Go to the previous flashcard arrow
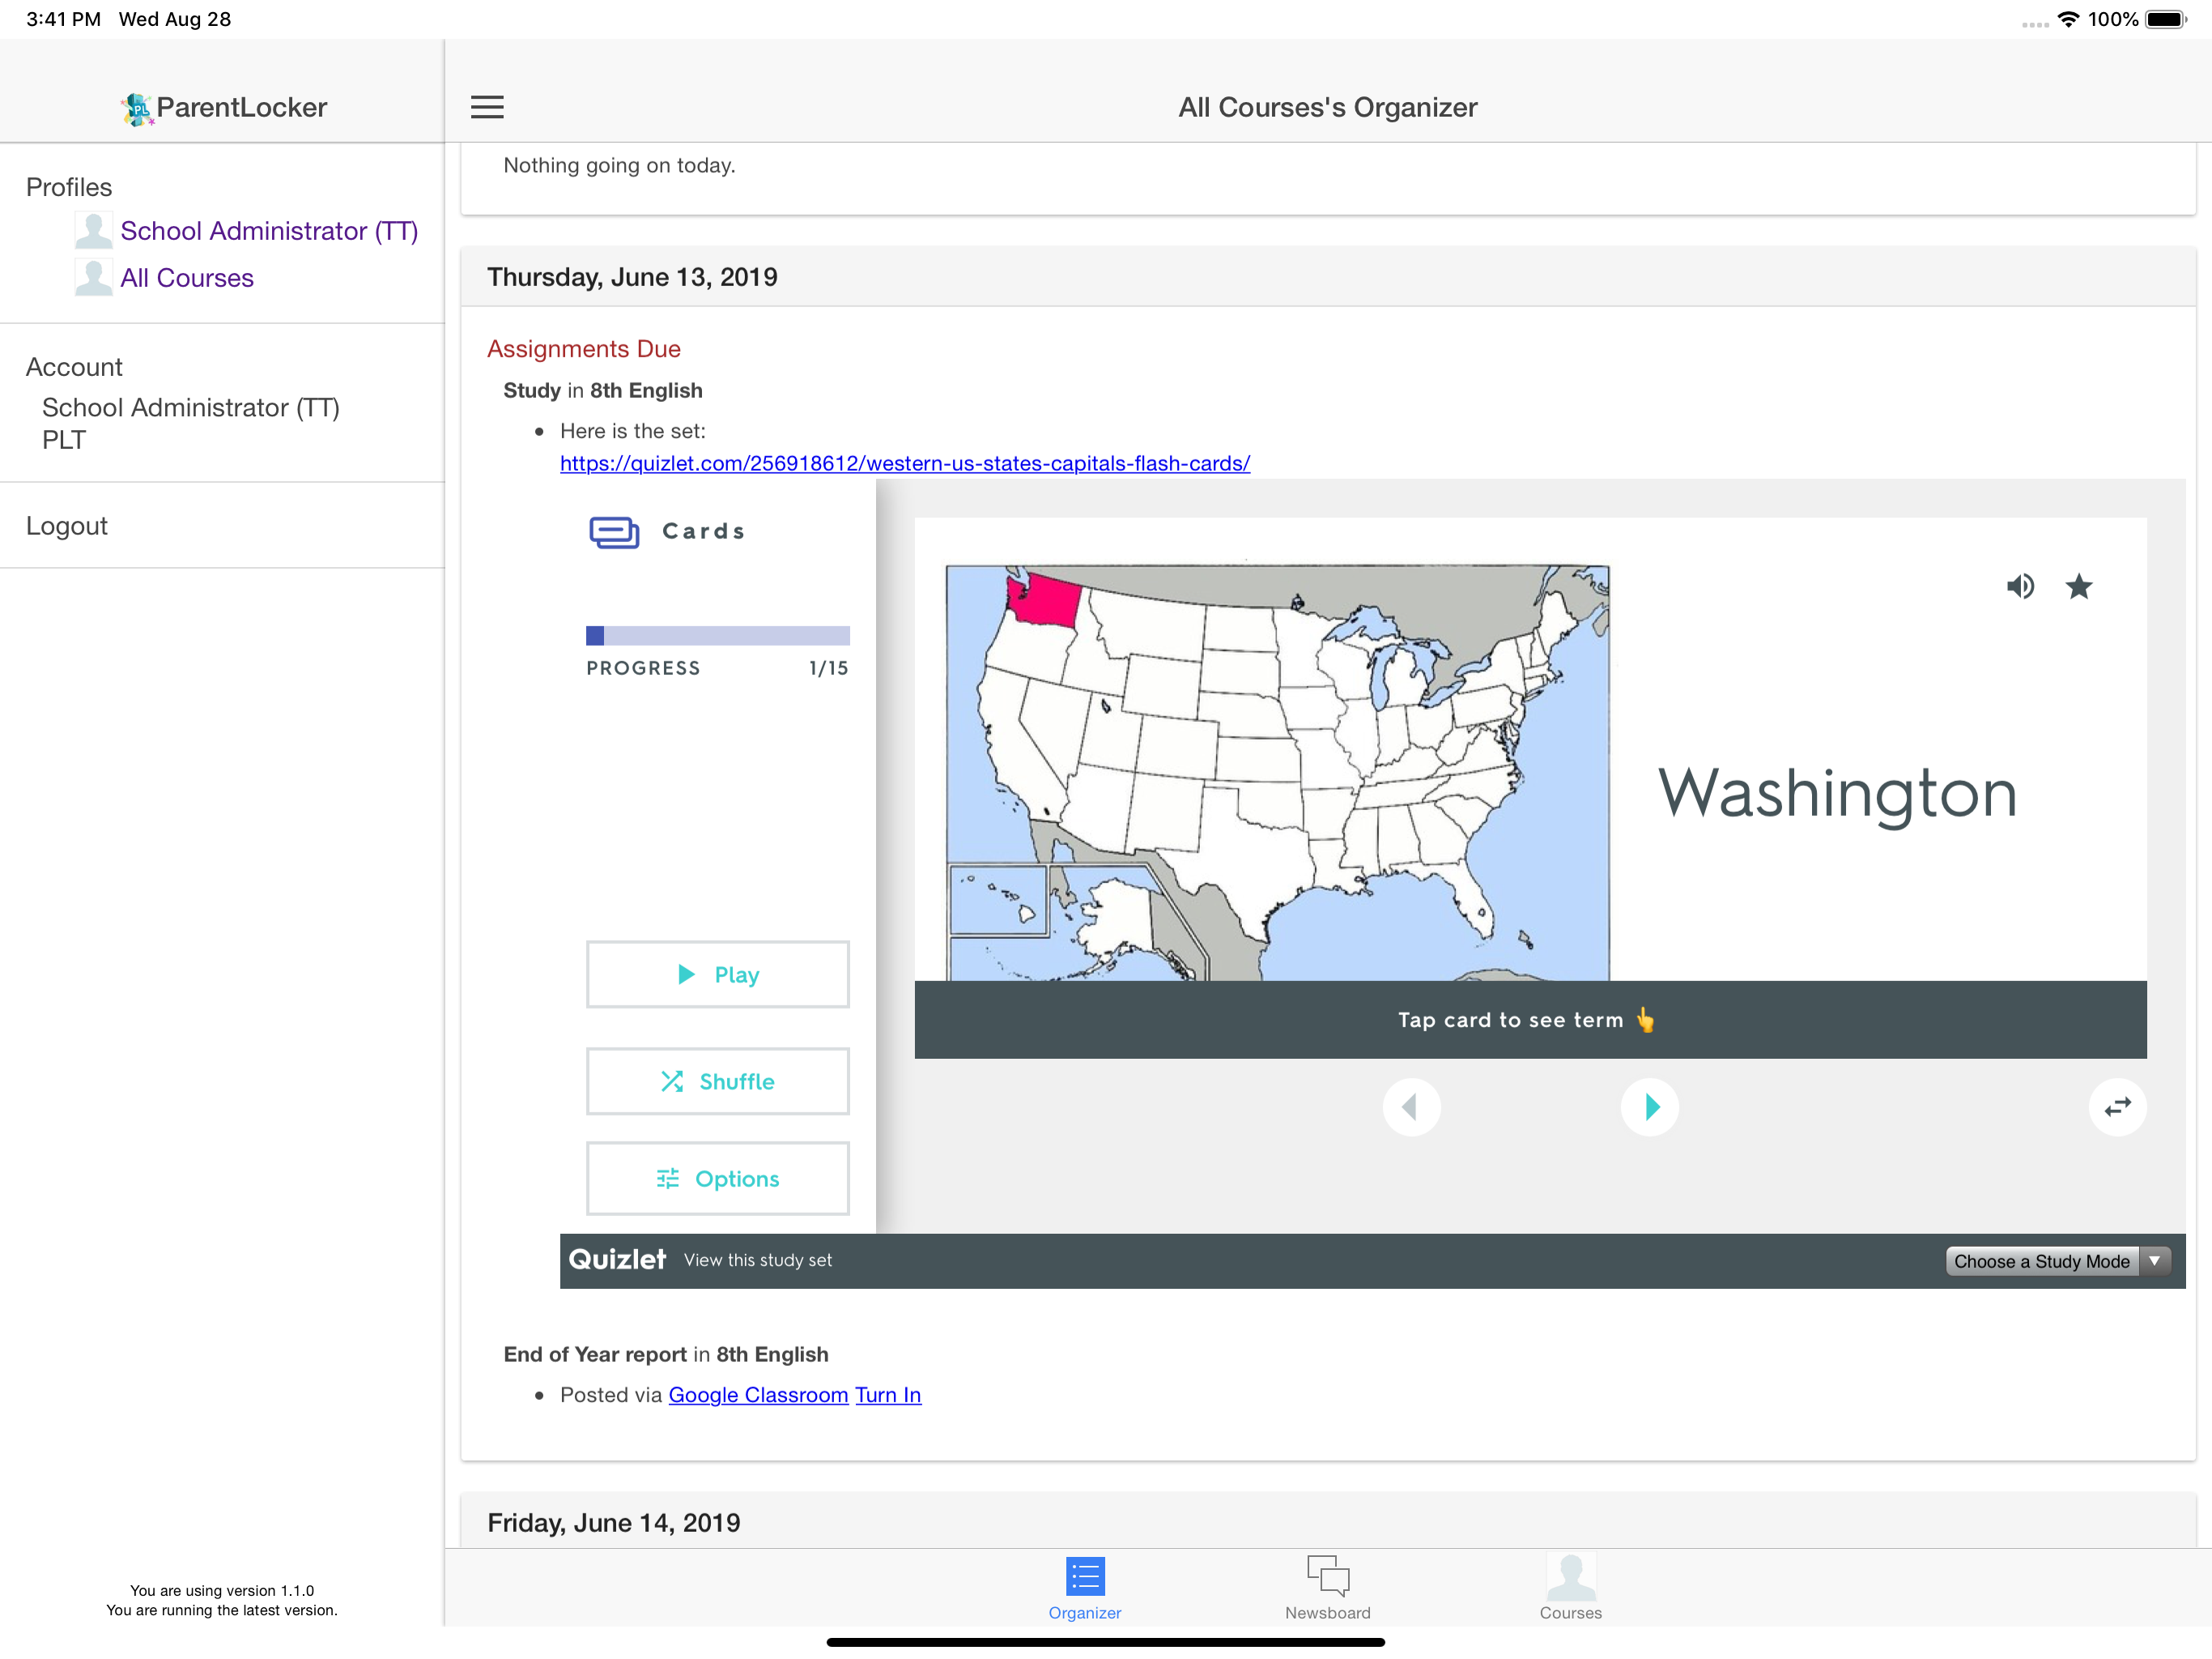This screenshot has width=2212, height=1659. tap(1411, 1107)
